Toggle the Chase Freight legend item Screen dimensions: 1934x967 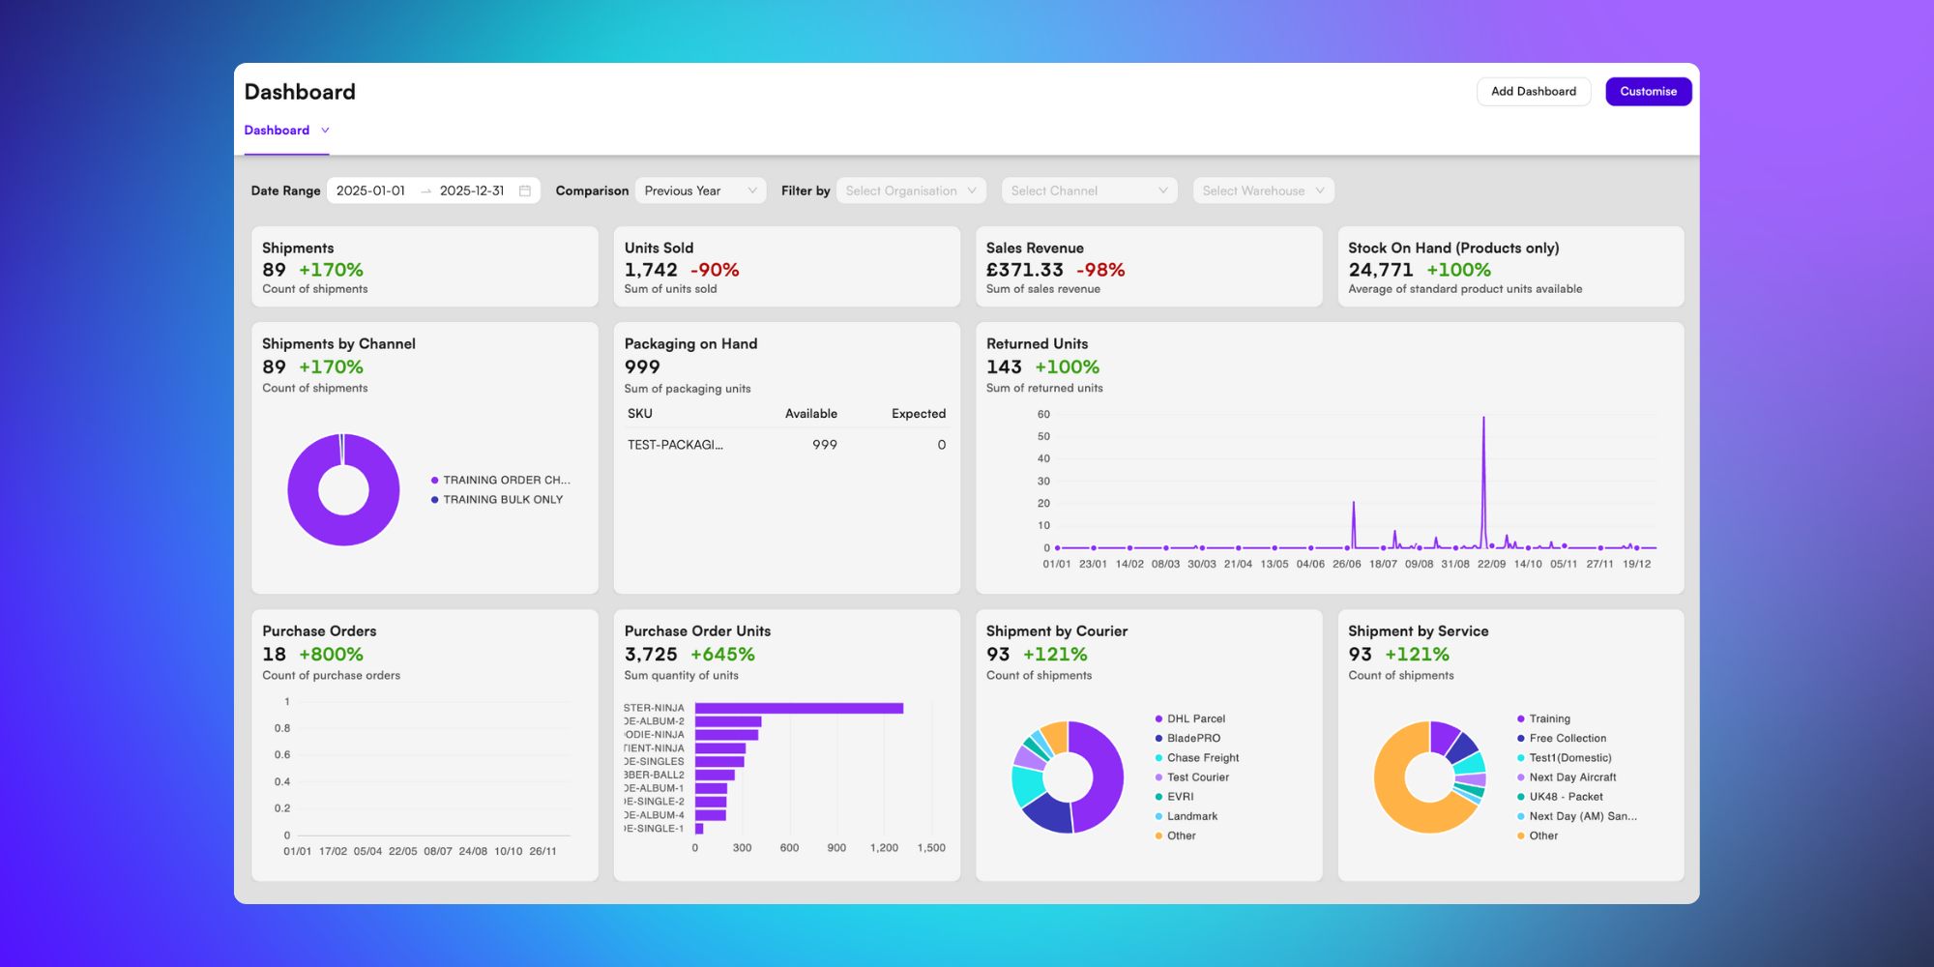[x=1197, y=758]
